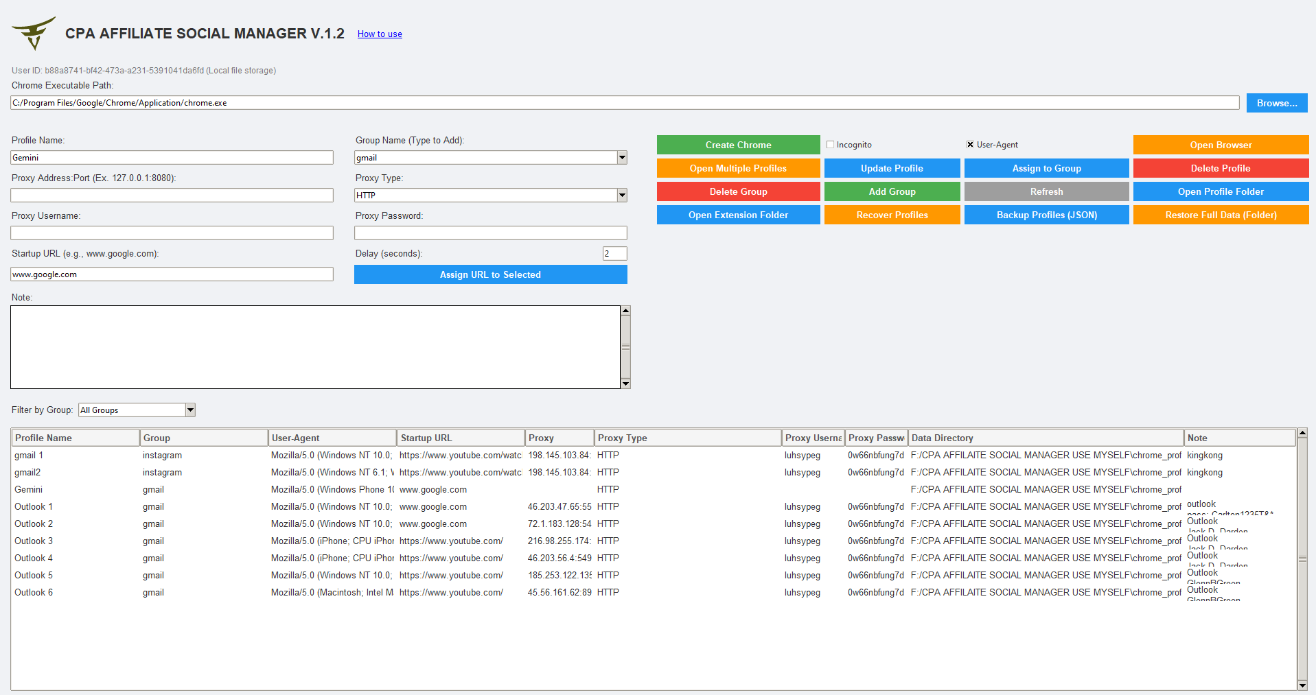The width and height of the screenshot is (1316, 695).
Task: Click the User-Agent column header
Action: point(332,438)
